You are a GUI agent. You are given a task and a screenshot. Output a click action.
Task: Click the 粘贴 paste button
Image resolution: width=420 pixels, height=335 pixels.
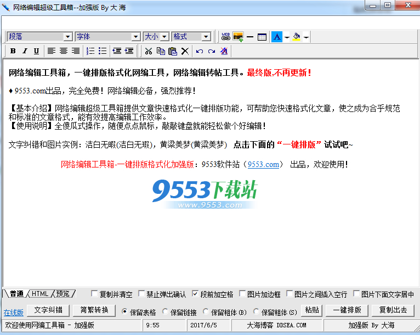[312, 310]
